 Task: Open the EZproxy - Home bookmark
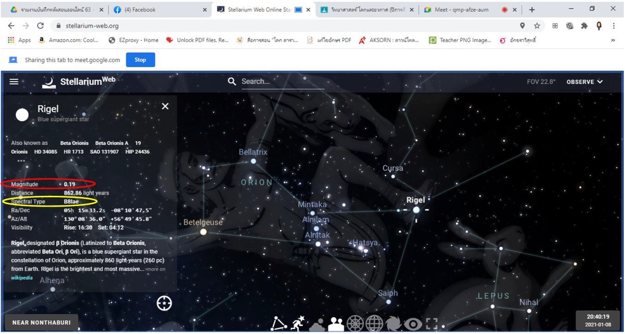pos(133,40)
